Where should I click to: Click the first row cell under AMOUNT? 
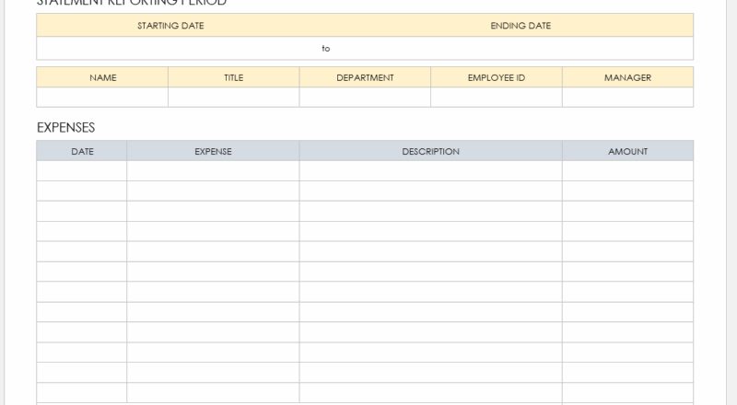click(x=627, y=171)
